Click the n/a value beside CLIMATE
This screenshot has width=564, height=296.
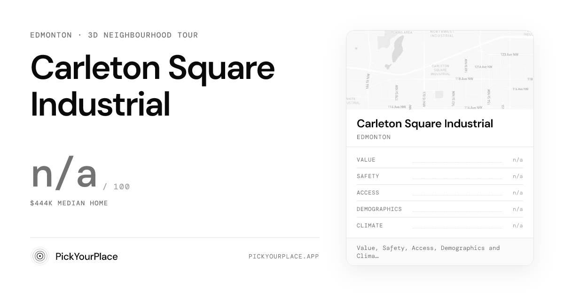click(x=517, y=226)
